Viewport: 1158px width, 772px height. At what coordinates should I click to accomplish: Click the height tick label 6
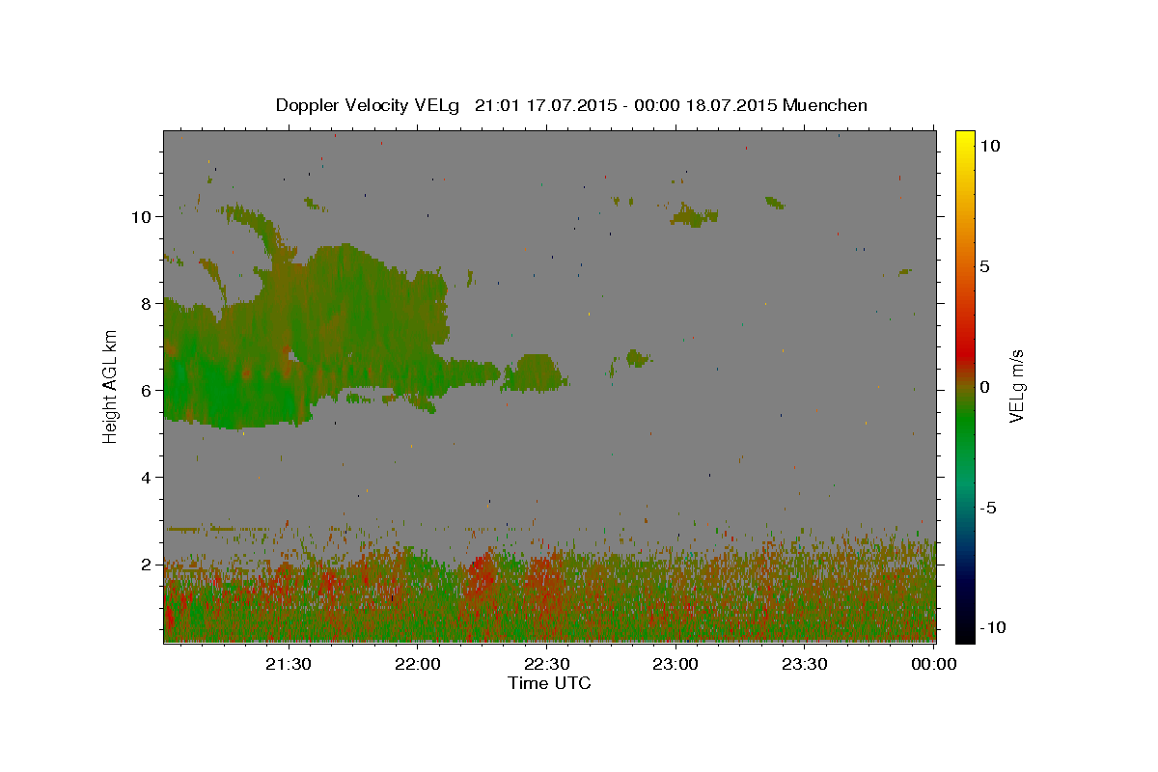click(148, 390)
